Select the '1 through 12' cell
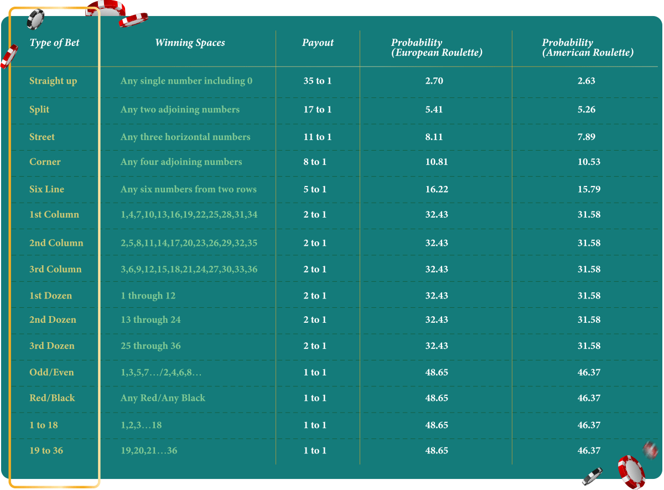The image size is (664, 490). coord(148,296)
